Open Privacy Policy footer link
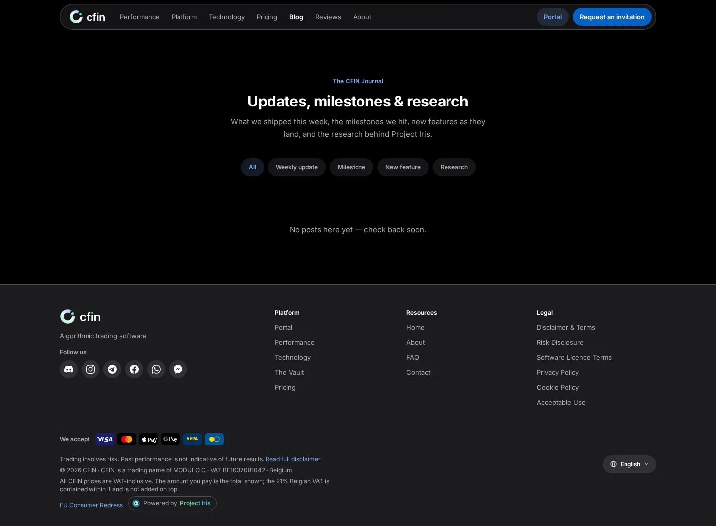 tap(558, 372)
